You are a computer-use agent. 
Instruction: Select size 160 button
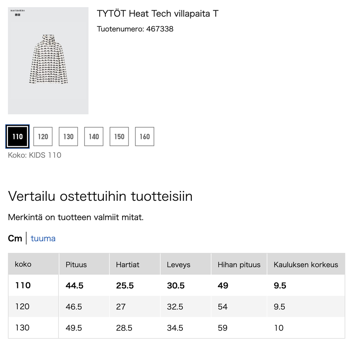[x=144, y=136]
